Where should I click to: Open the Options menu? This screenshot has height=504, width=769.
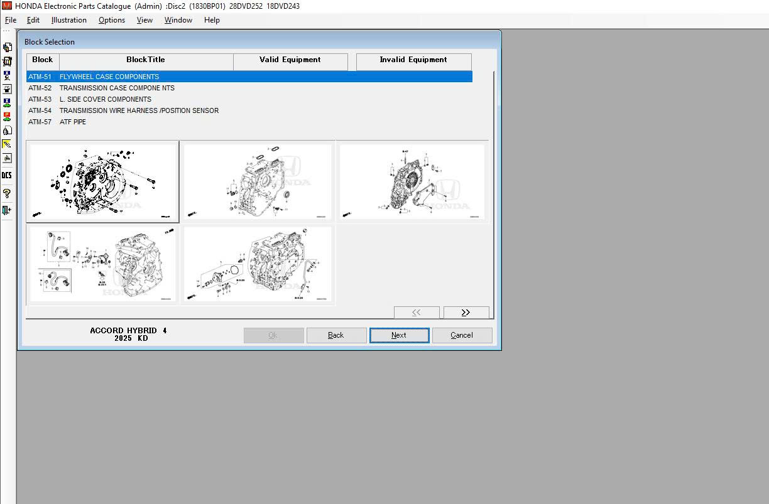112,20
